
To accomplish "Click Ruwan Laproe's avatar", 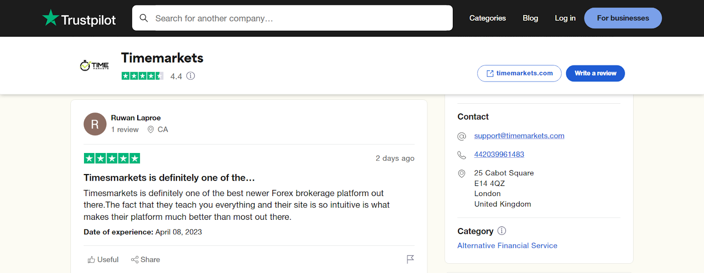I will [x=95, y=124].
